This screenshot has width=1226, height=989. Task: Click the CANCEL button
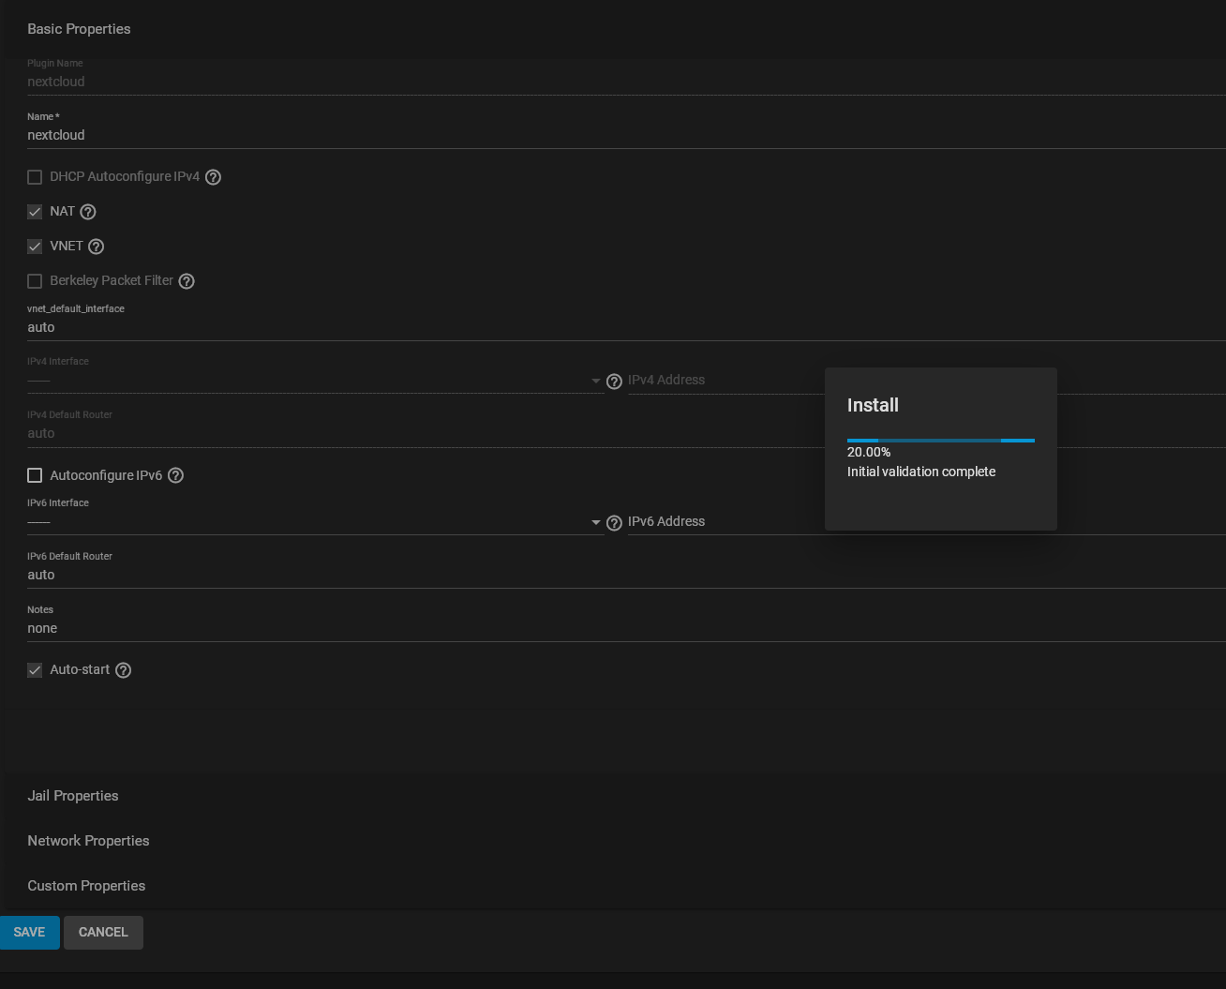(x=103, y=933)
